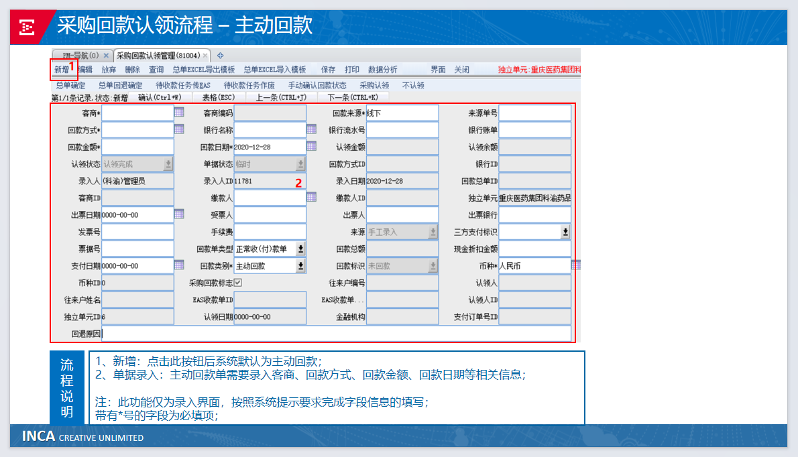Focus the 回款日期 date field
The height and width of the screenshot is (457, 798).
click(270, 147)
